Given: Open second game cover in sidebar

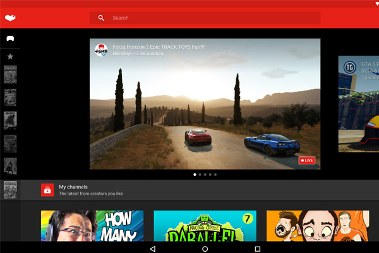Looking at the screenshot, I should tap(10, 97).
